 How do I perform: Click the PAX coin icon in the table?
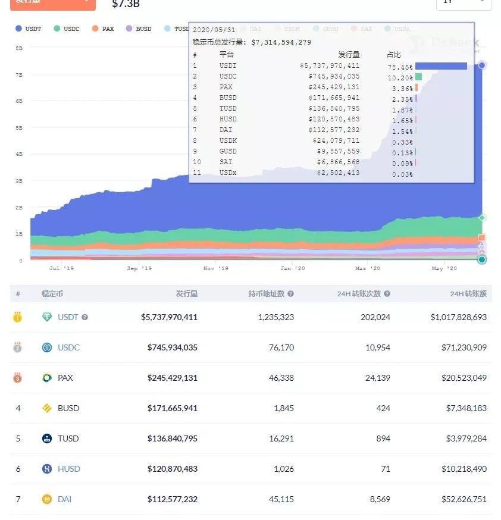tap(47, 378)
